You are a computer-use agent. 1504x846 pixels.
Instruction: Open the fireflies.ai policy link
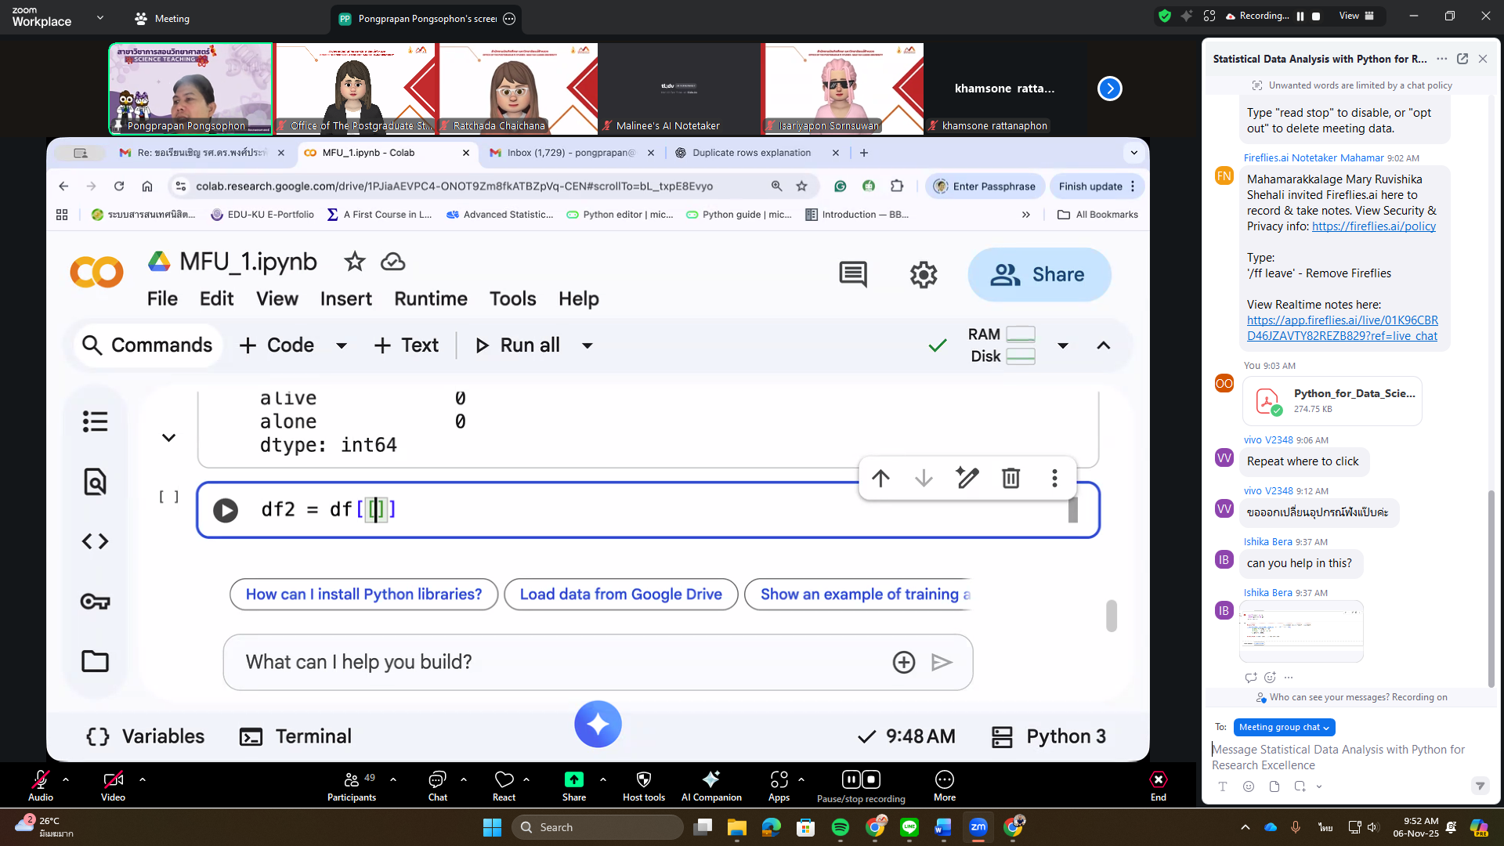tap(1374, 226)
